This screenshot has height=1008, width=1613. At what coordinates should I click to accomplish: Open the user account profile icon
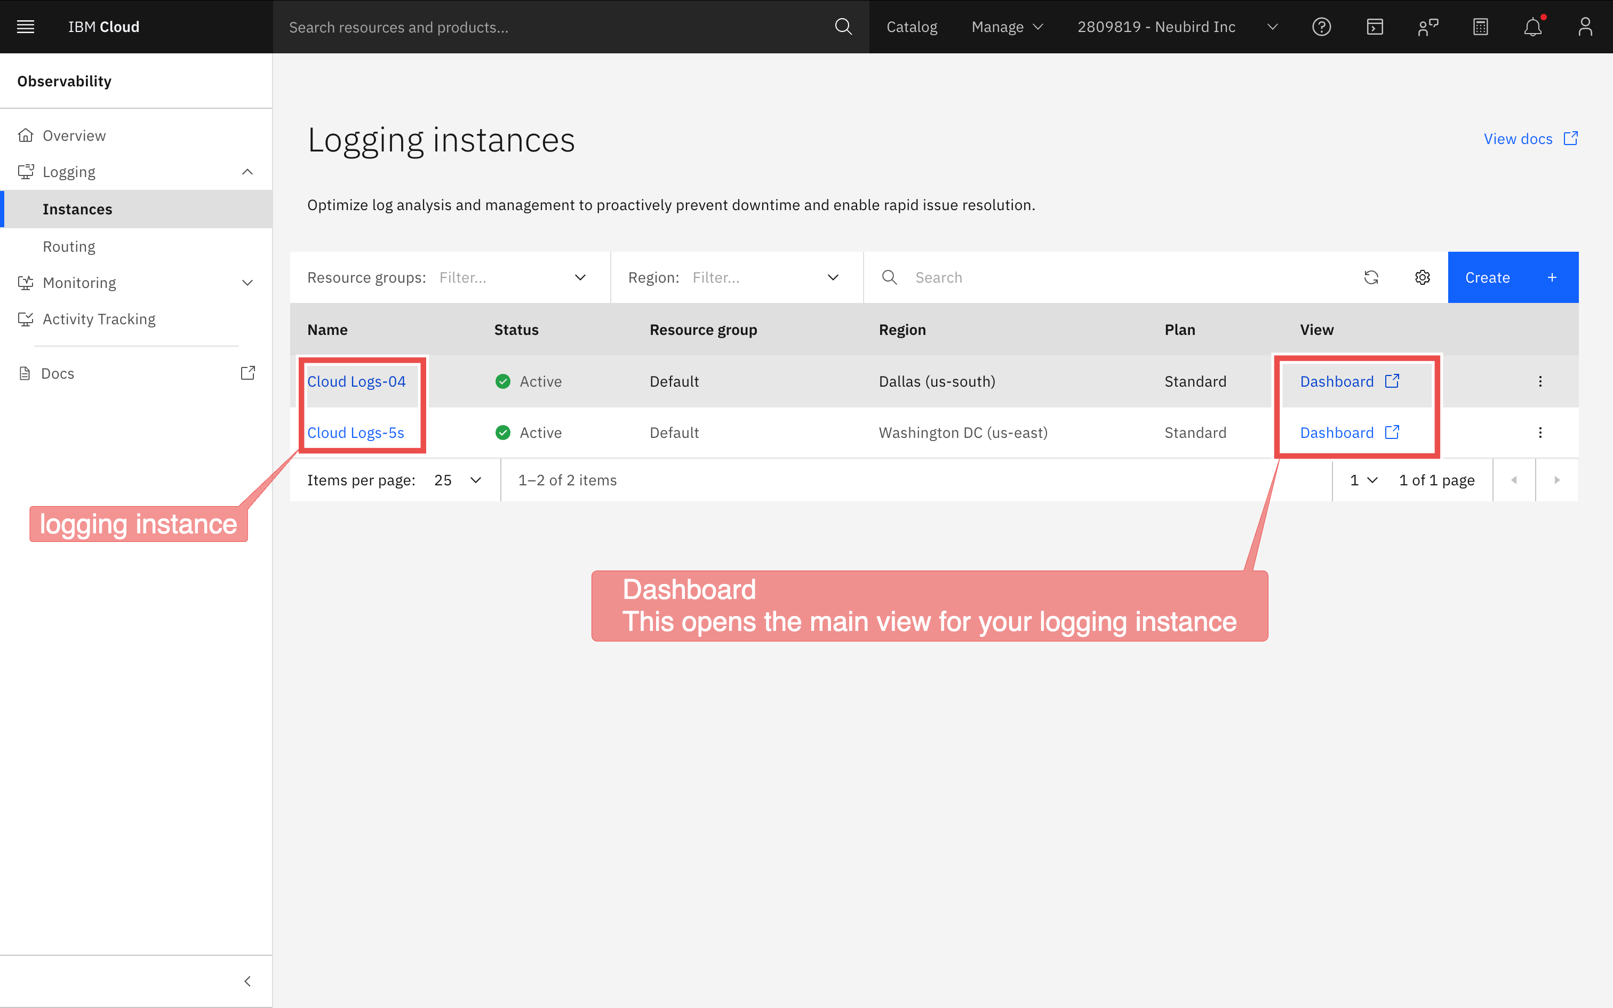pos(1585,27)
